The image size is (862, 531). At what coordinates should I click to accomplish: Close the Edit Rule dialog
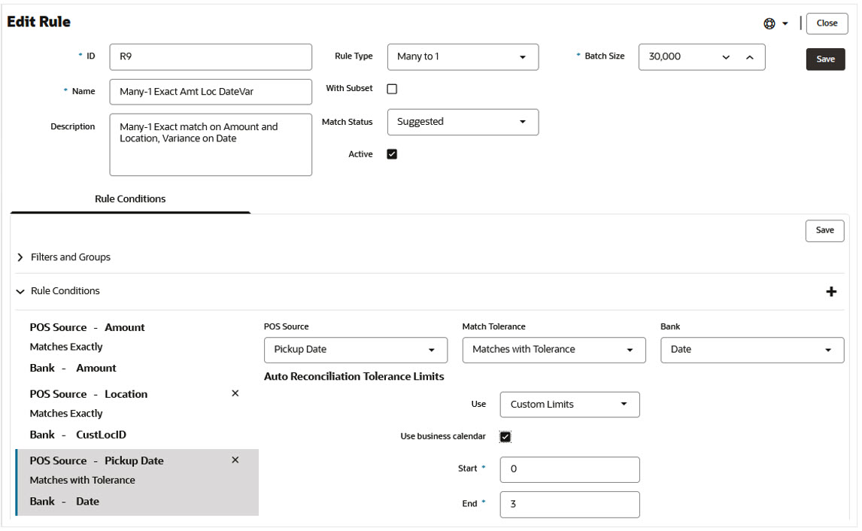[x=827, y=23]
